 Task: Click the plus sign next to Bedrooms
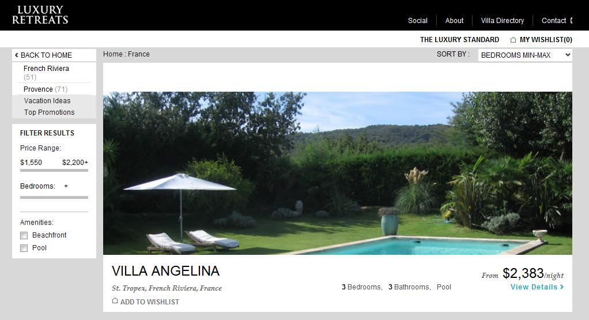66,186
